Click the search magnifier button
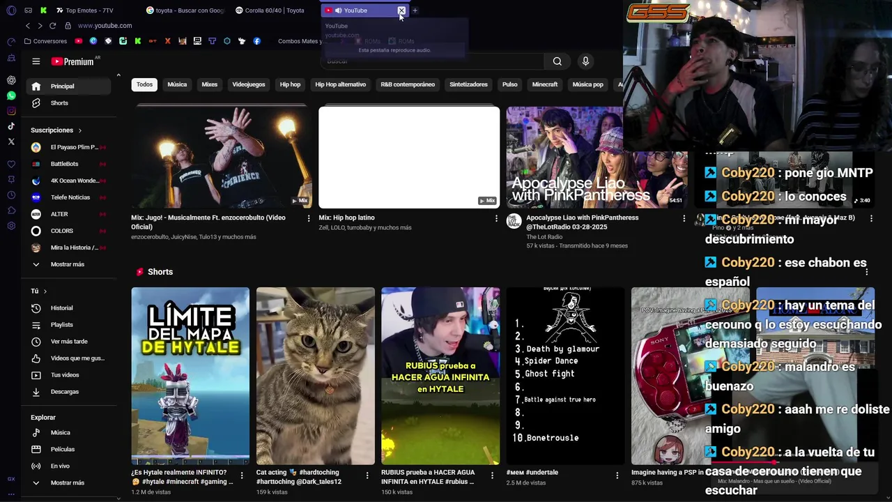 (557, 61)
